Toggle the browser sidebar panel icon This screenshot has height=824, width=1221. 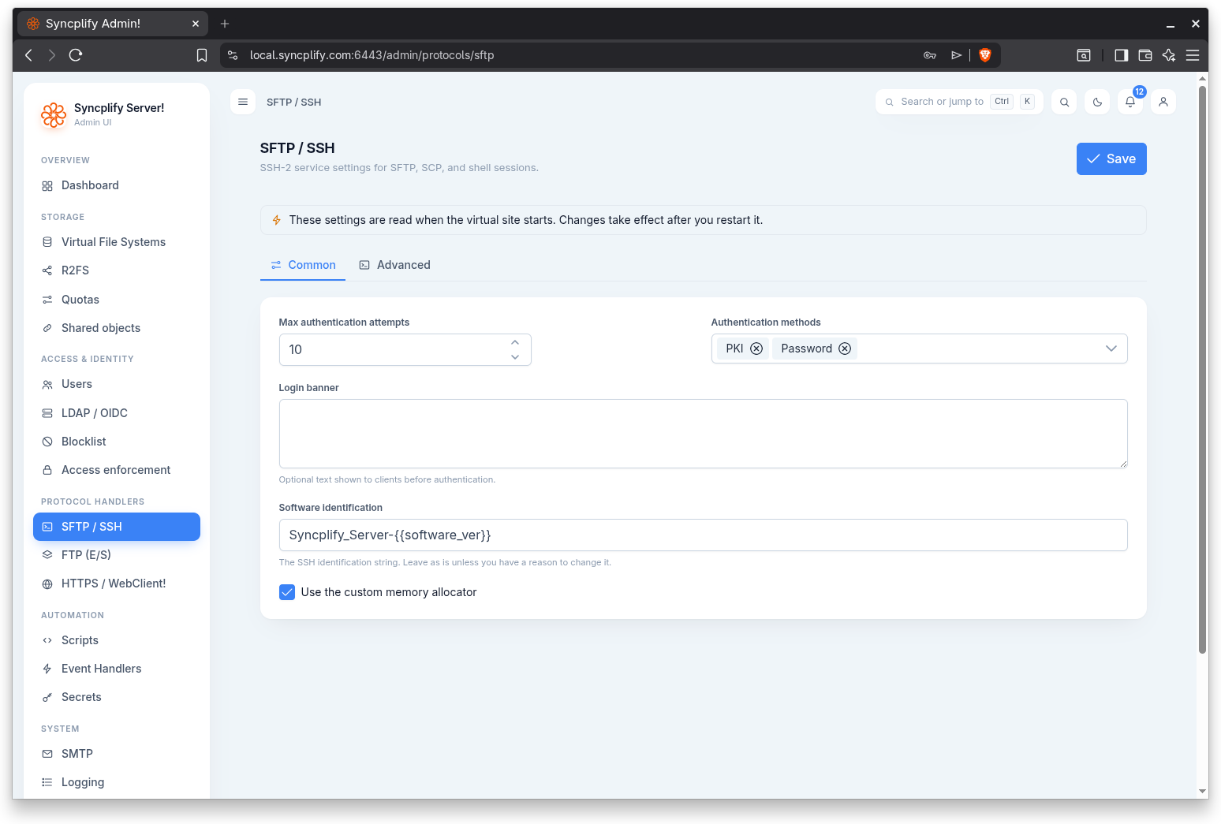pyautogui.click(x=1121, y=55)
